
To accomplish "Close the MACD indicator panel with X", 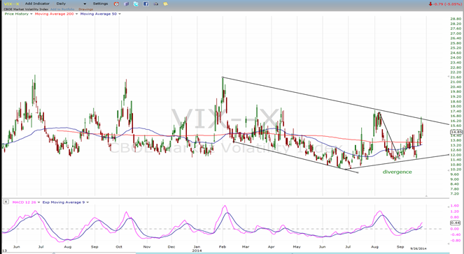I will (6, 202).
